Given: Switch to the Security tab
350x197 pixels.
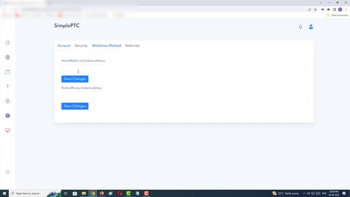Looking at the screenshot, I should [81, 45].
